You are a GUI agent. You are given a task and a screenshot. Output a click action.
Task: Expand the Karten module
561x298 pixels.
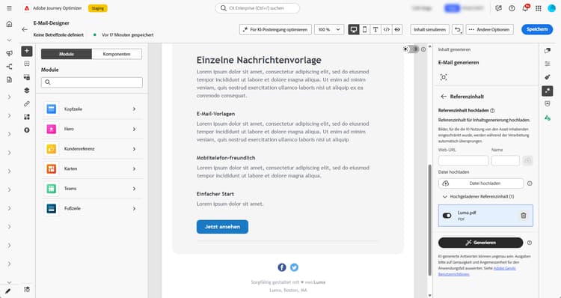pos(92,168)
